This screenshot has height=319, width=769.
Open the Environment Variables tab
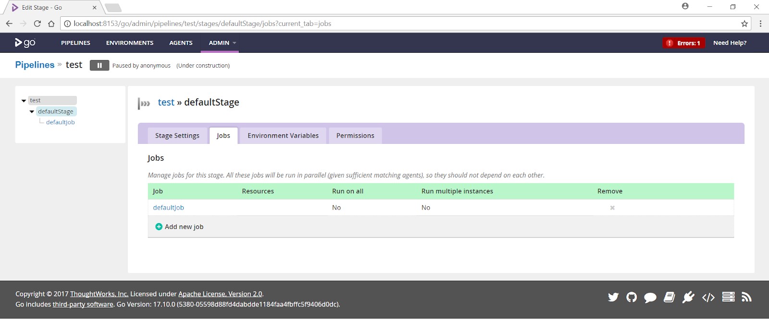pyautogui.click(x=283, y=136)
